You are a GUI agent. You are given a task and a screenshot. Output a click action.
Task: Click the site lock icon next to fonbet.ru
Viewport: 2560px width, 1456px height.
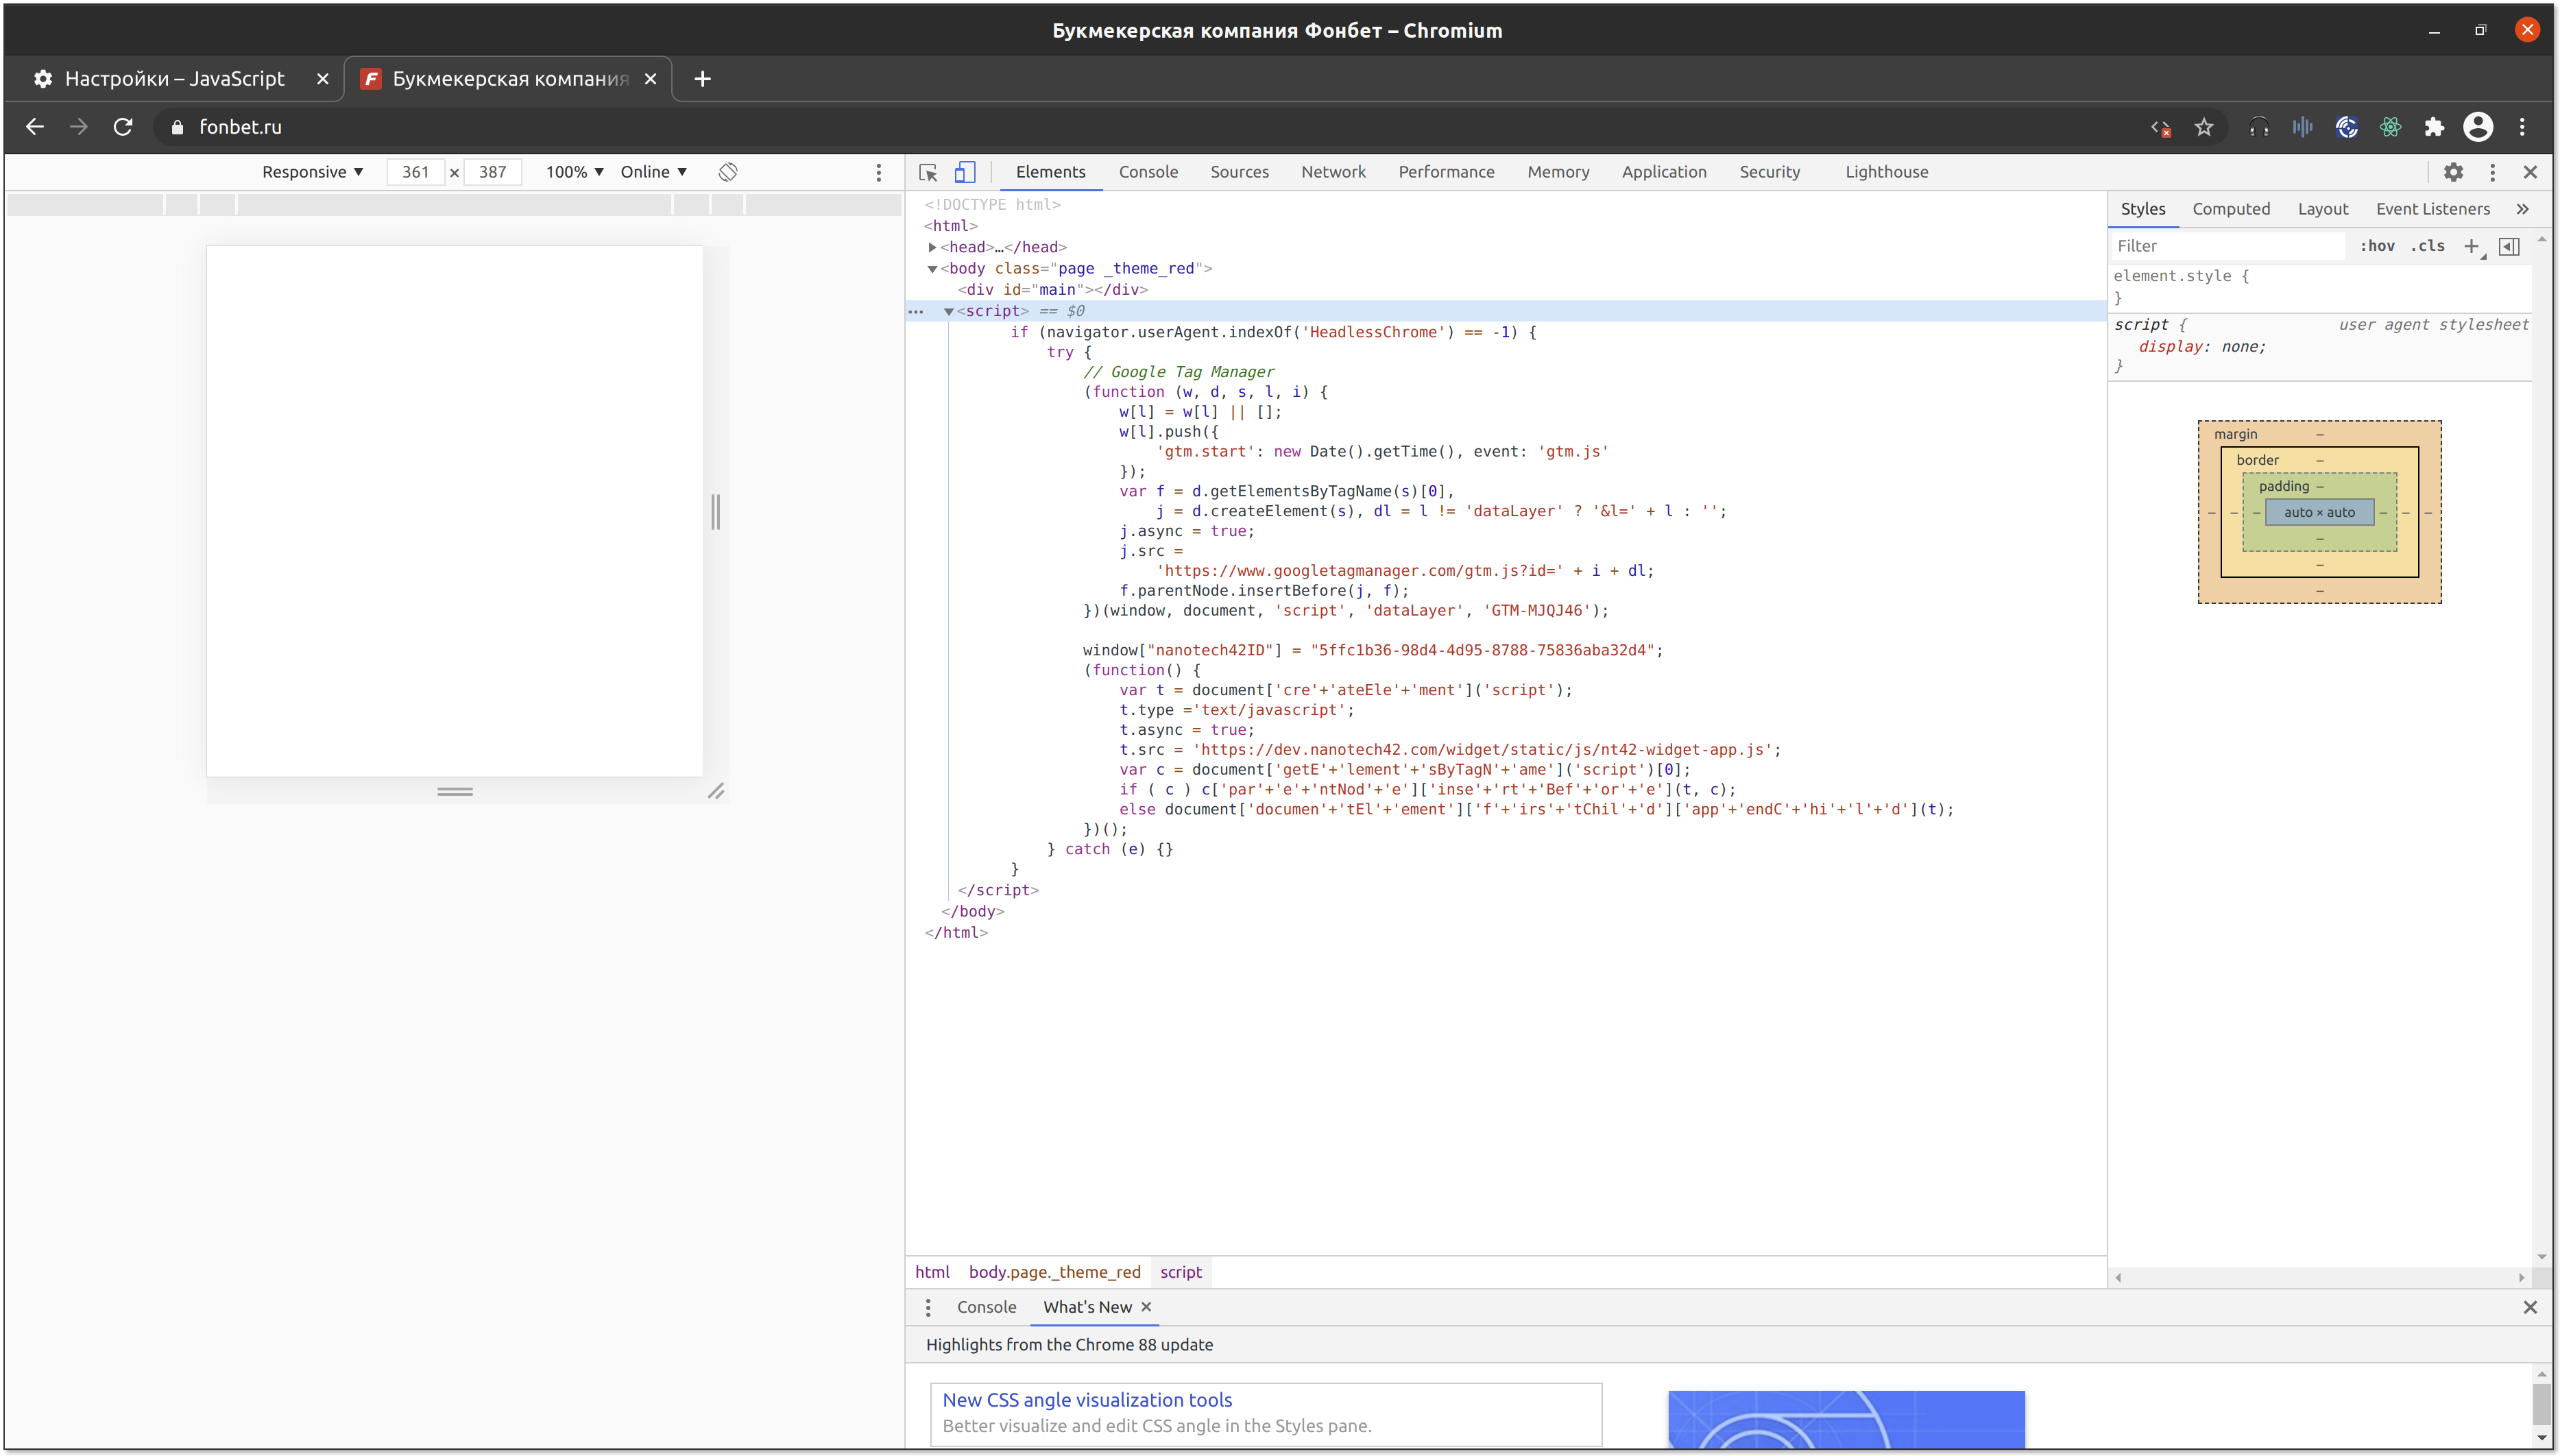[177, 127]
